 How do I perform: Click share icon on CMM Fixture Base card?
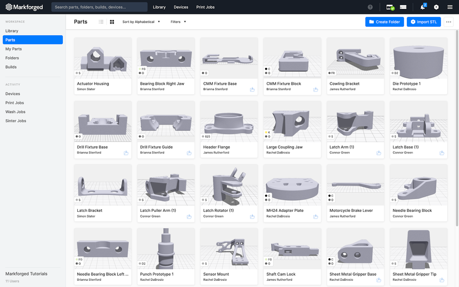(252, 89)
